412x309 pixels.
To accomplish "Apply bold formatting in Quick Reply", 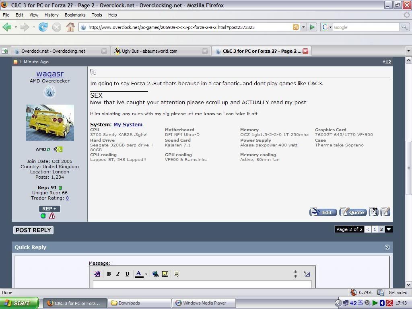I will coord(109,274).
